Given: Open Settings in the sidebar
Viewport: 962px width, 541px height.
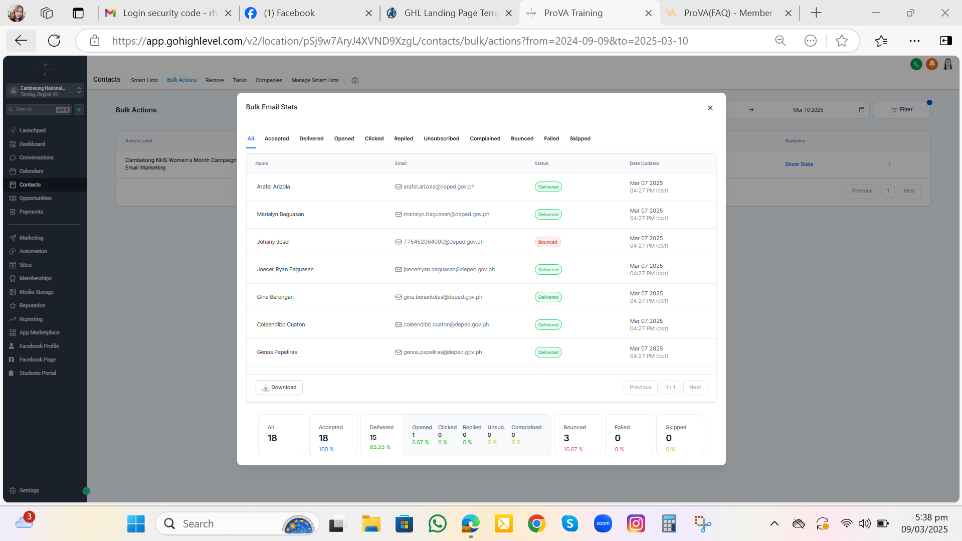Looking at the screenshot, I should (x=29, y=490).
